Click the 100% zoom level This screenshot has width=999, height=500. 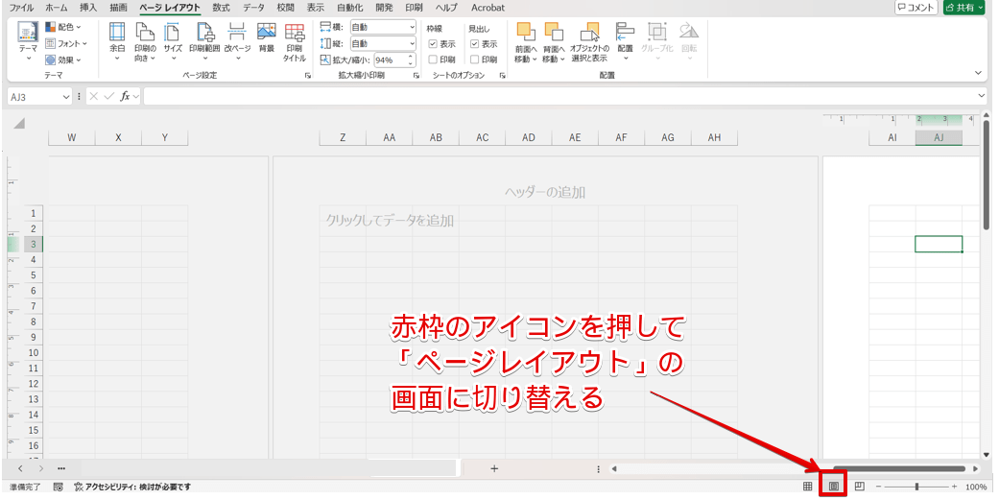coord(975,487)
